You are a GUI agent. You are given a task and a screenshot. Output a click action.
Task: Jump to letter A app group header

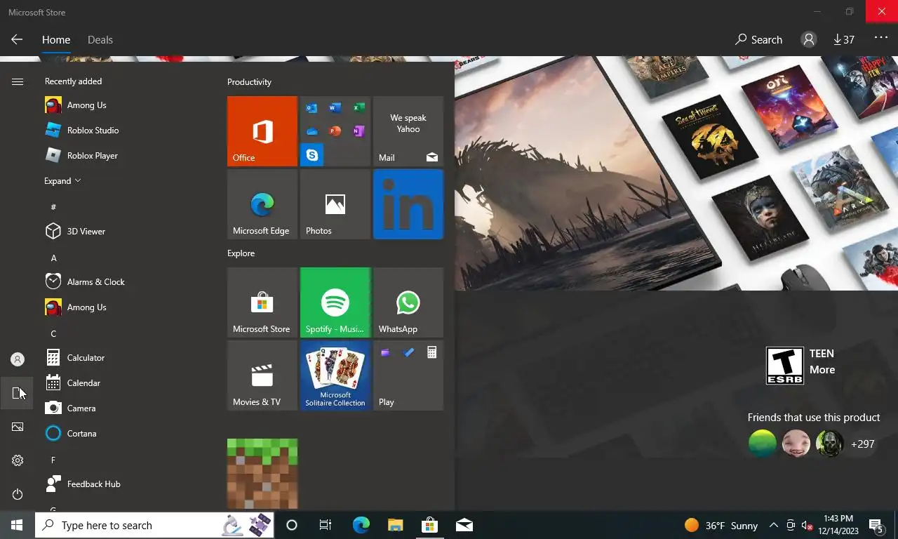click(53, 258)
